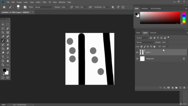Switch to the Channels tab
The height and width of the screenshot is (106, 188).
153,33
